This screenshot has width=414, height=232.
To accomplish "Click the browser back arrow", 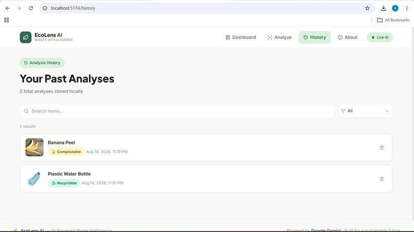I will (x=7, y=8).
